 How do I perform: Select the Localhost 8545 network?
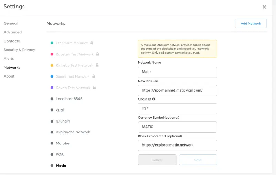(x=69, y=98)
